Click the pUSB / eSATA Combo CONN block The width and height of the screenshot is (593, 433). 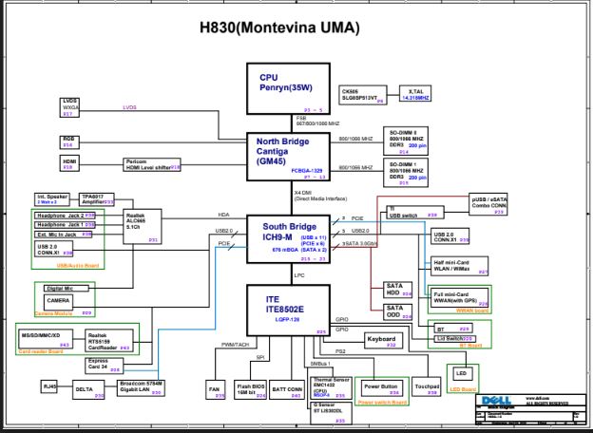click(488, 205)
